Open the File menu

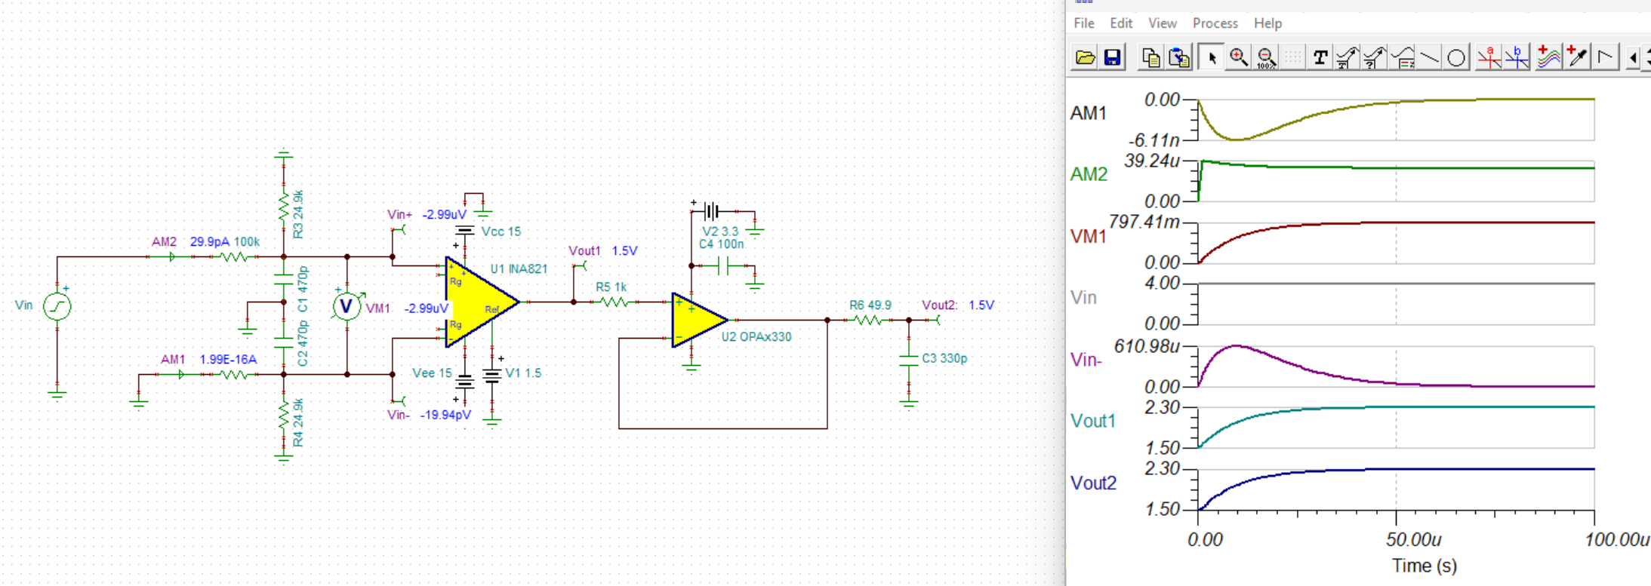coord(1084,23)
